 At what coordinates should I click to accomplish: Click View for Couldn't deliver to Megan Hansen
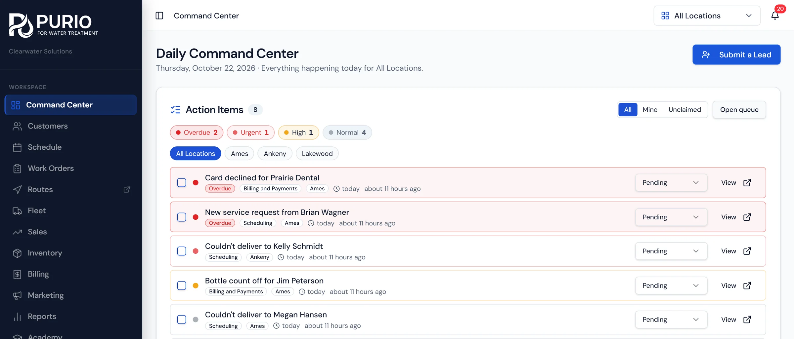(x=736, y=320)
